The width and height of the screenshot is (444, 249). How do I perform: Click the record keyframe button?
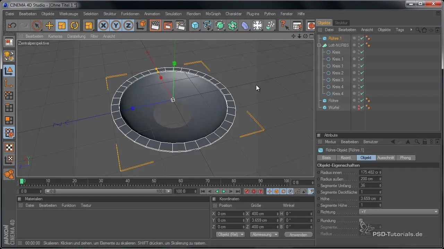(247, 192)
